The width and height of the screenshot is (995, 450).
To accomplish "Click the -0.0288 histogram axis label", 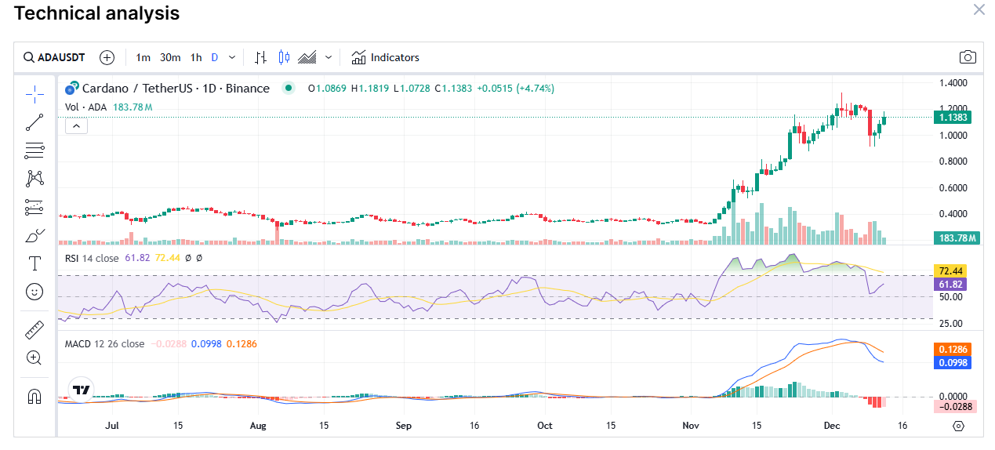I will pyautogui.click(x=955, y=405).
